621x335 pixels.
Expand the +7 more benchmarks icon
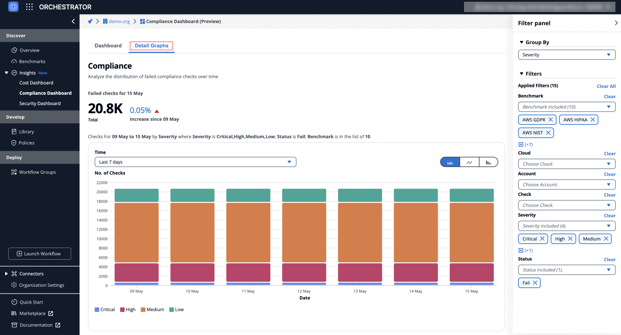tap(521, 145)
